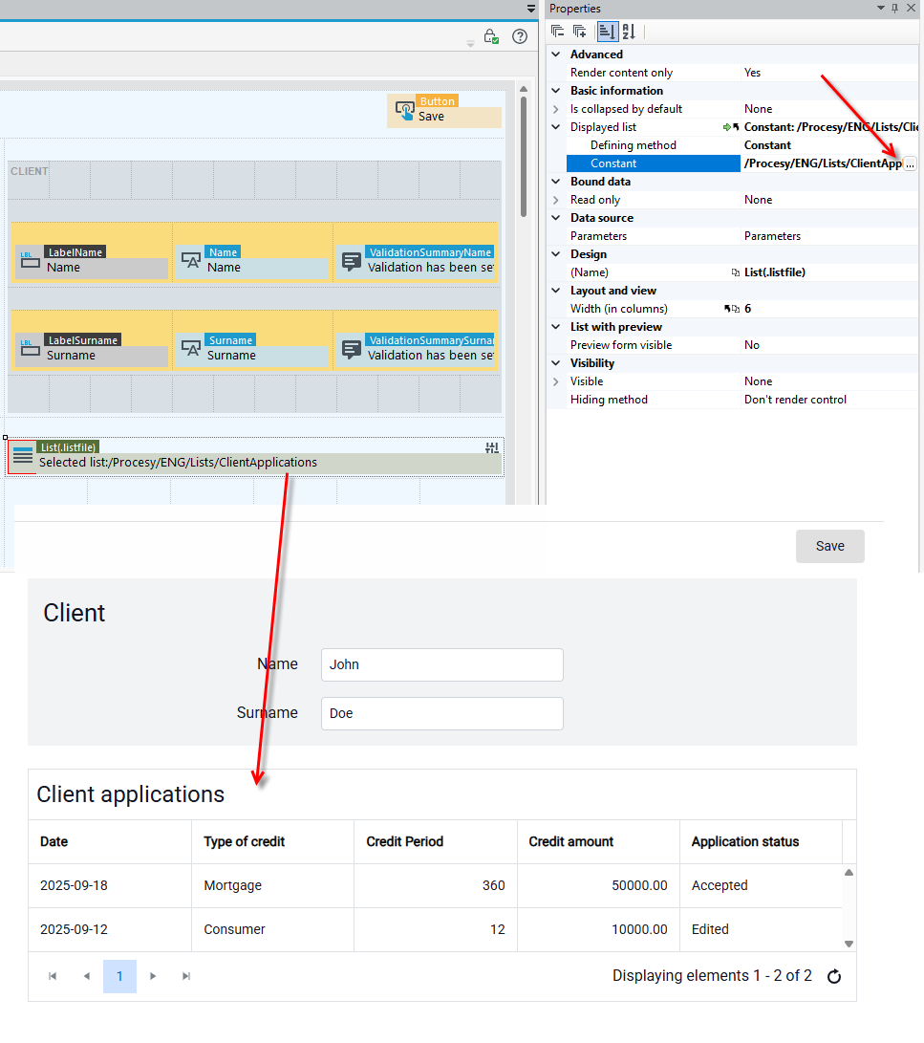Screen dimensions: 924x1043
Task: Select the Name text field control icon
Action: pyautogui.click(x=191, y=260)
